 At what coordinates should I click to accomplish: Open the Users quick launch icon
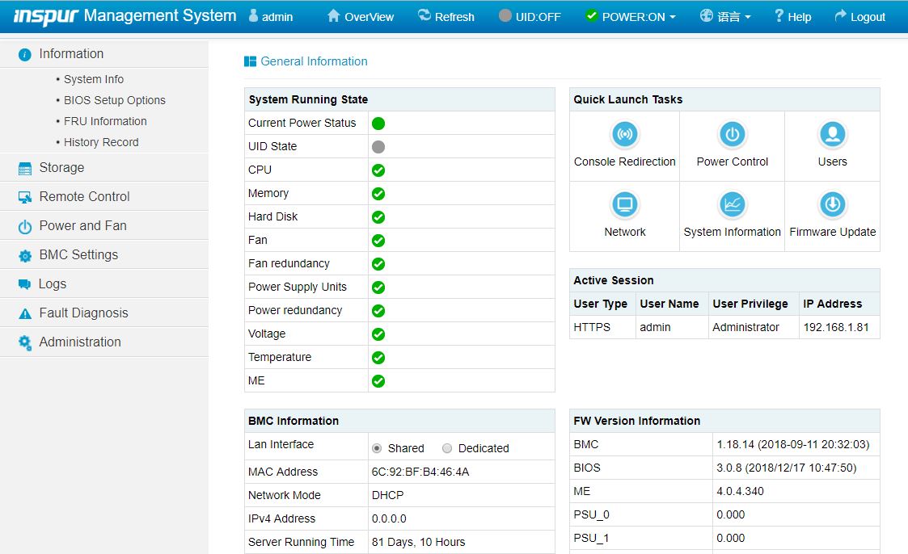tap(832, 134)
